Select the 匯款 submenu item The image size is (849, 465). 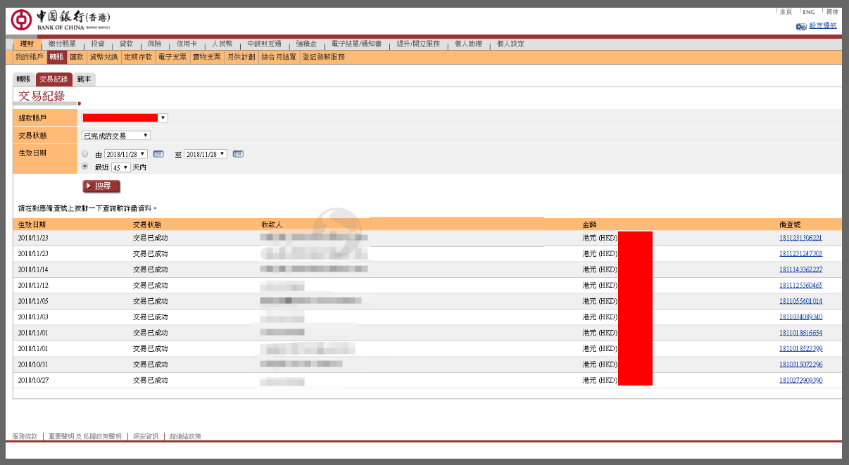tap(77, 57)
